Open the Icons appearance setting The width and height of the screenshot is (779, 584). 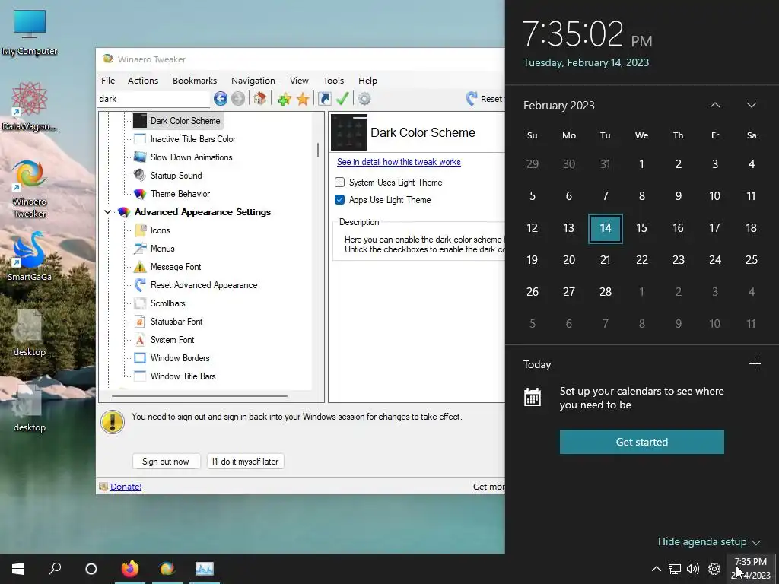152,230
